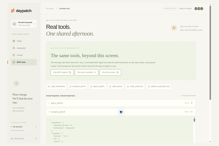Click the braces icon in propose_patch chip
219x146 pixels.
click(70, 86)
